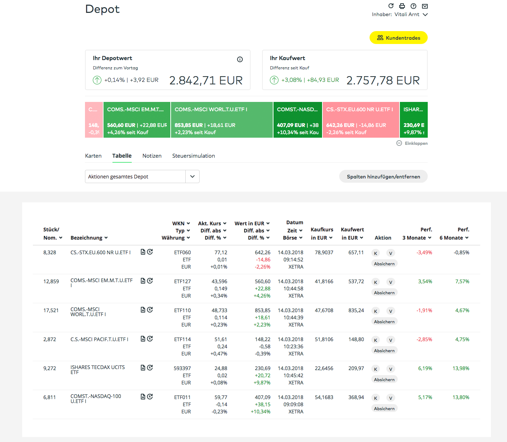This screenshot has height=442, width=507.
Task: Sort by Perf. 3 Monate column
Action: click(x=417, y=234)
